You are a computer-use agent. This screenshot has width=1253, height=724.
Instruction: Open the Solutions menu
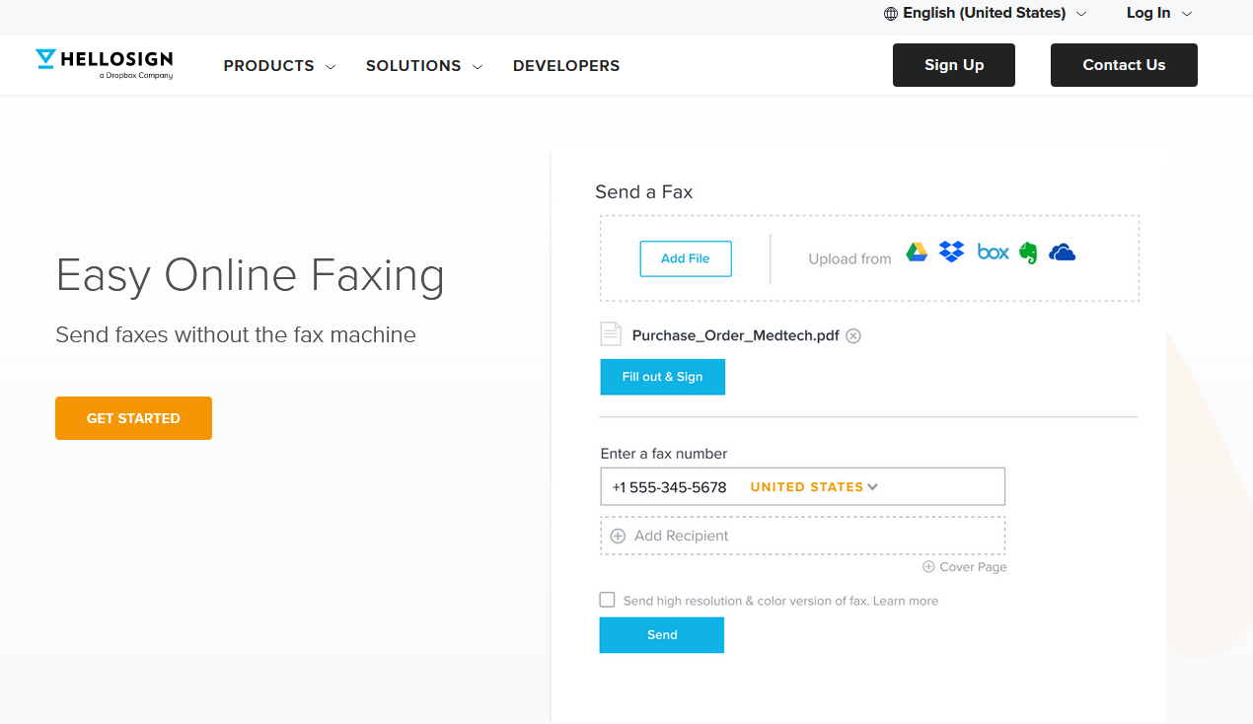[x=422, y=65]
